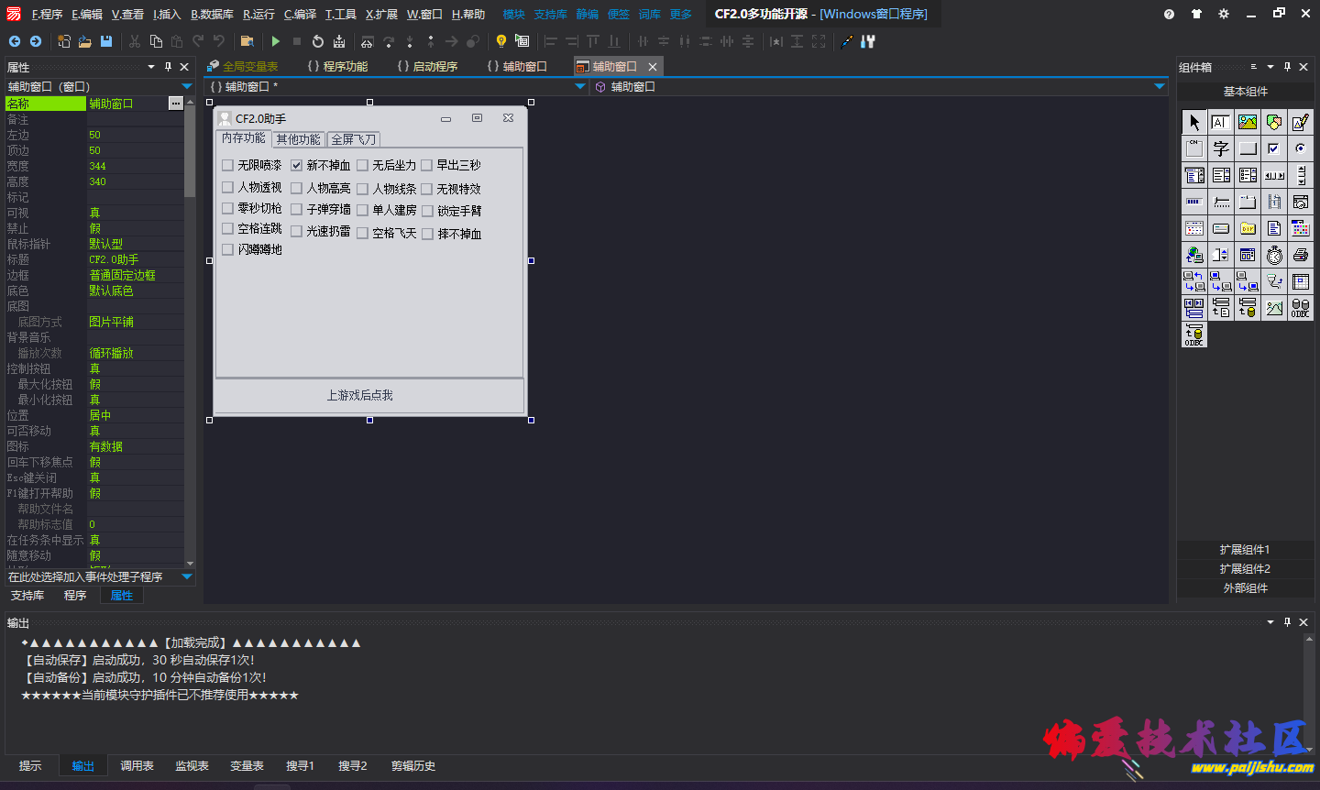Click the blue Save disk icon
The width and height of the screenshot is (1320, 790).
[x=106, y=41]
